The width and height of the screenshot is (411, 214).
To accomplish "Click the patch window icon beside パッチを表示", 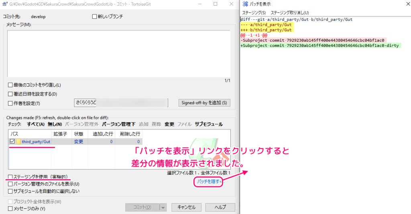I will 245,4.
